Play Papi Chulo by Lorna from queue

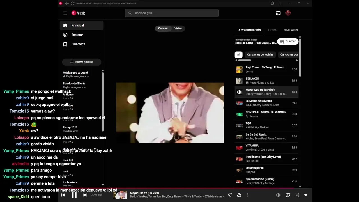point(266,69)
